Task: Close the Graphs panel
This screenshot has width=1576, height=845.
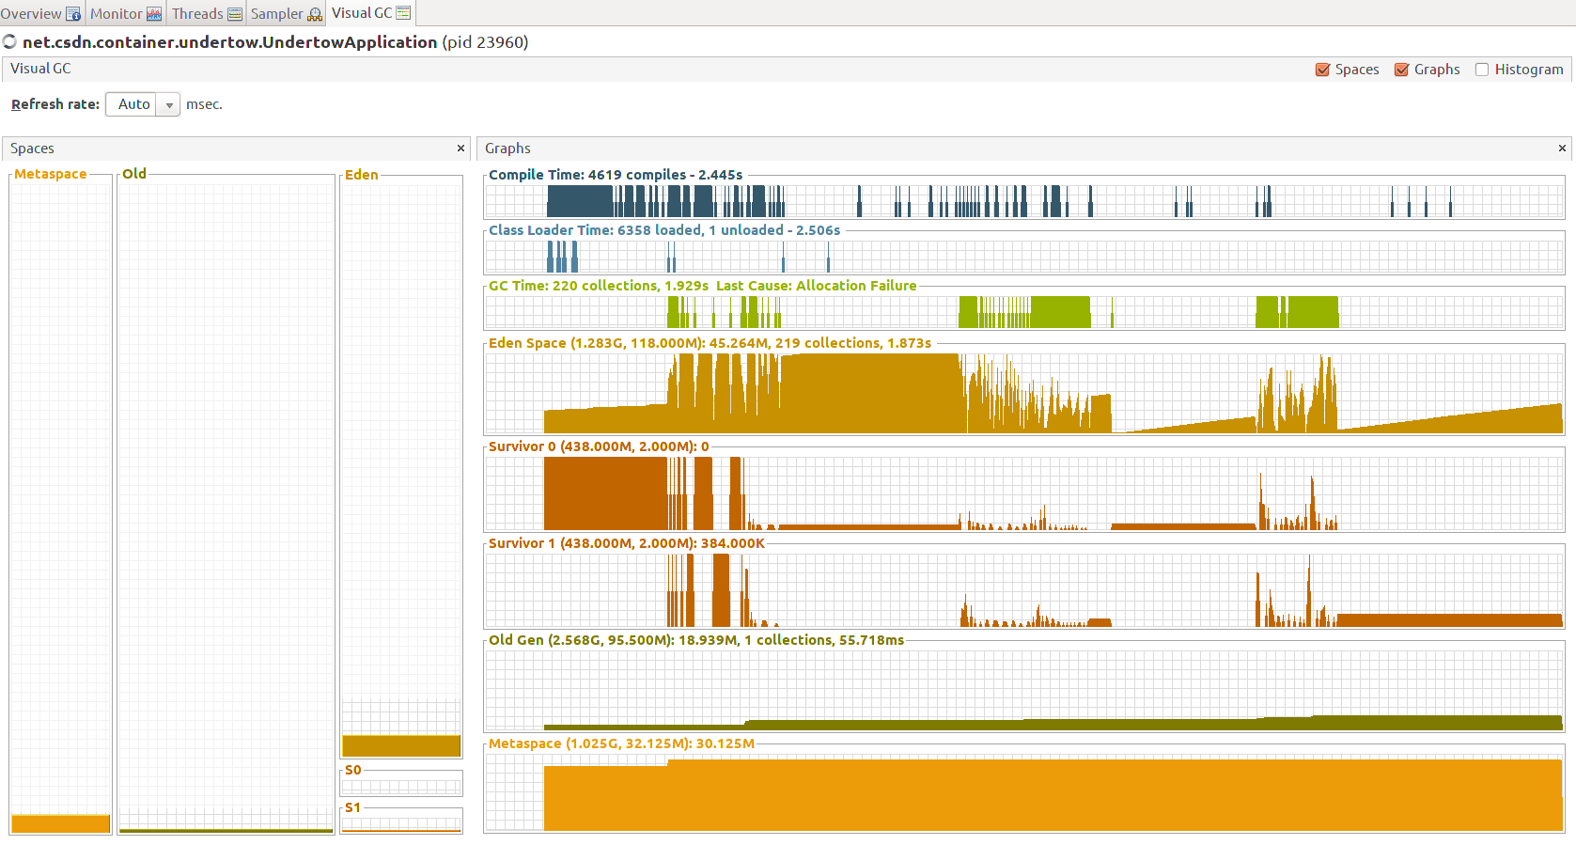Action: [1562, 149]
